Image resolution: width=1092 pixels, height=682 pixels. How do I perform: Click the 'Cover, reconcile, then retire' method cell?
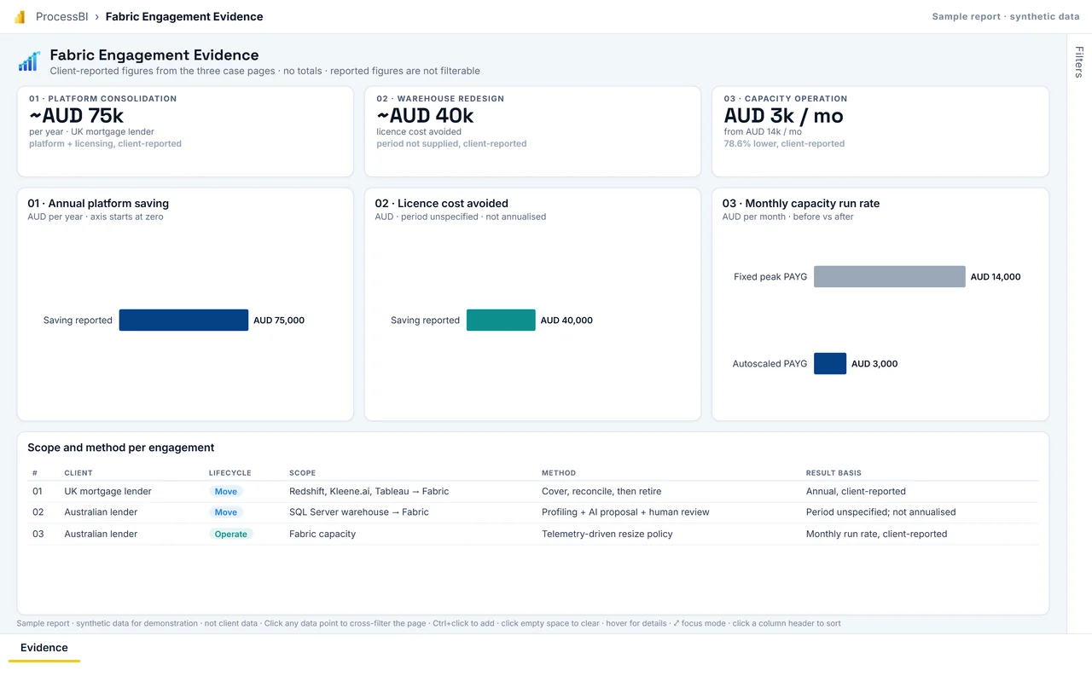point(601,492)
